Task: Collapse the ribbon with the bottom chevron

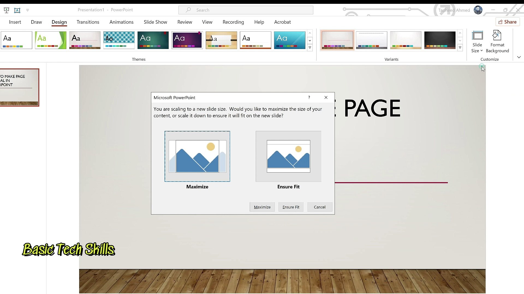Action: (x=519, y=57)
